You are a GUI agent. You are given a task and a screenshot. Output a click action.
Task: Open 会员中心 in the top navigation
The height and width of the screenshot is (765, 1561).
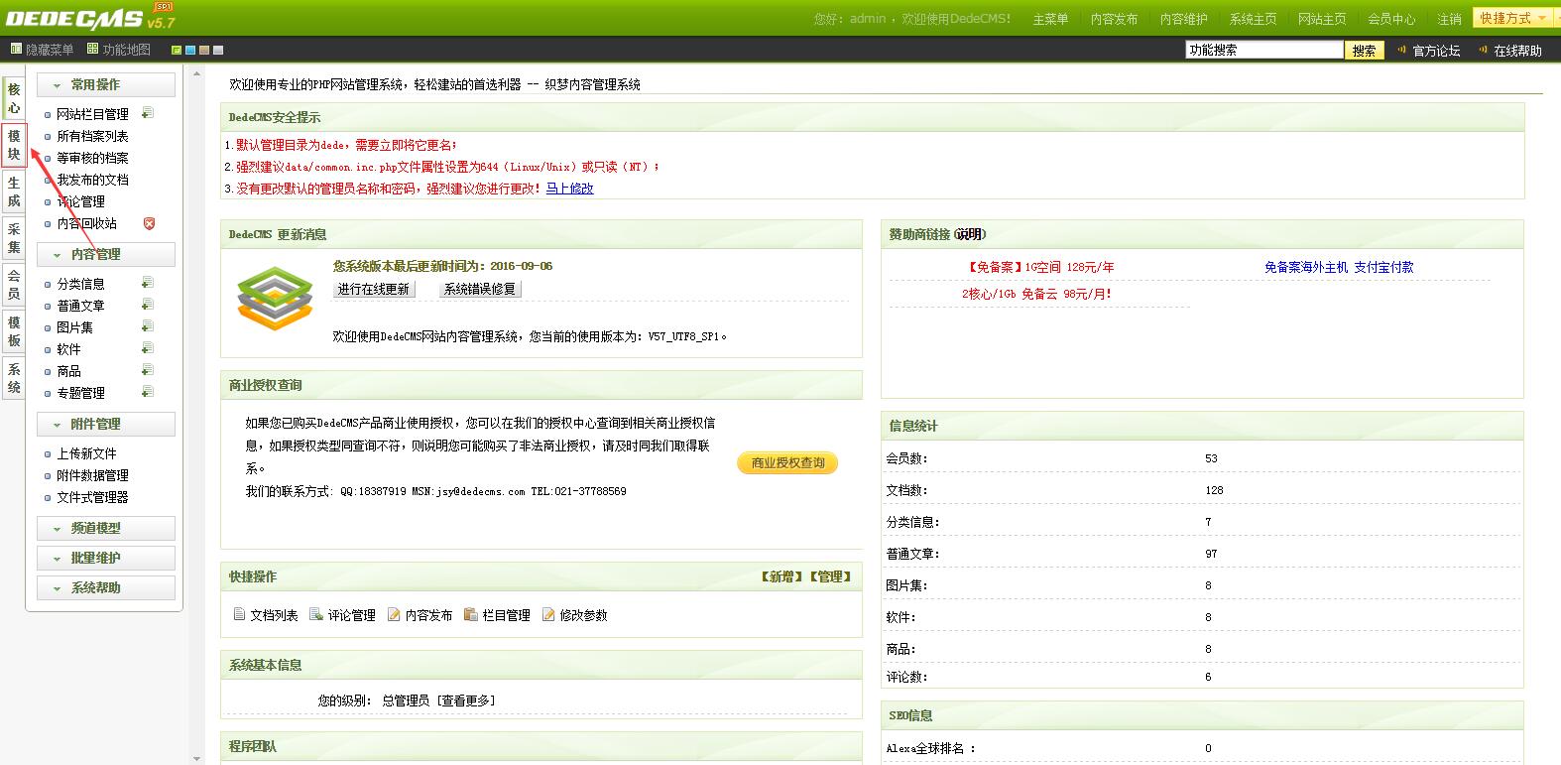coord(1391,19)
